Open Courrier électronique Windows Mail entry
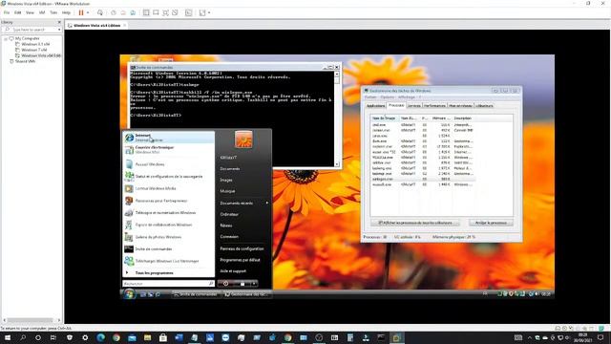 pos(169,150)
